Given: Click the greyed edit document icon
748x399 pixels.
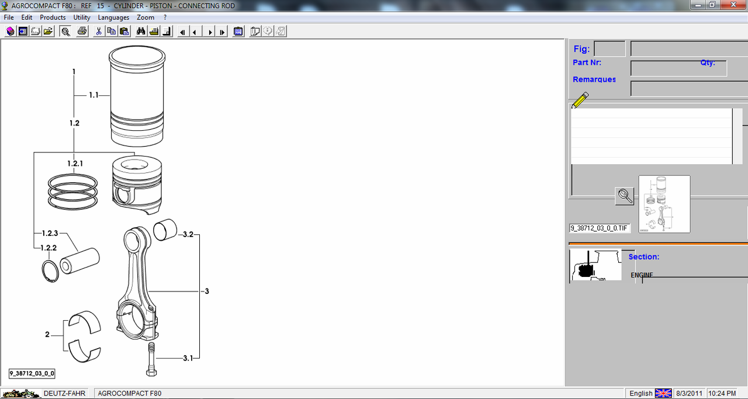Looking at the screenshot, I should [x=280, y=32].
